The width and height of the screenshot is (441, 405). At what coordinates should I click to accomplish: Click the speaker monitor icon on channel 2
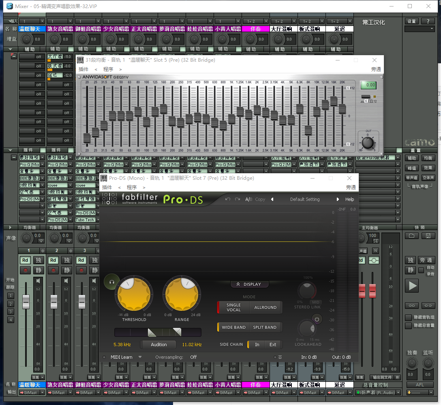[x=66, y=281]
